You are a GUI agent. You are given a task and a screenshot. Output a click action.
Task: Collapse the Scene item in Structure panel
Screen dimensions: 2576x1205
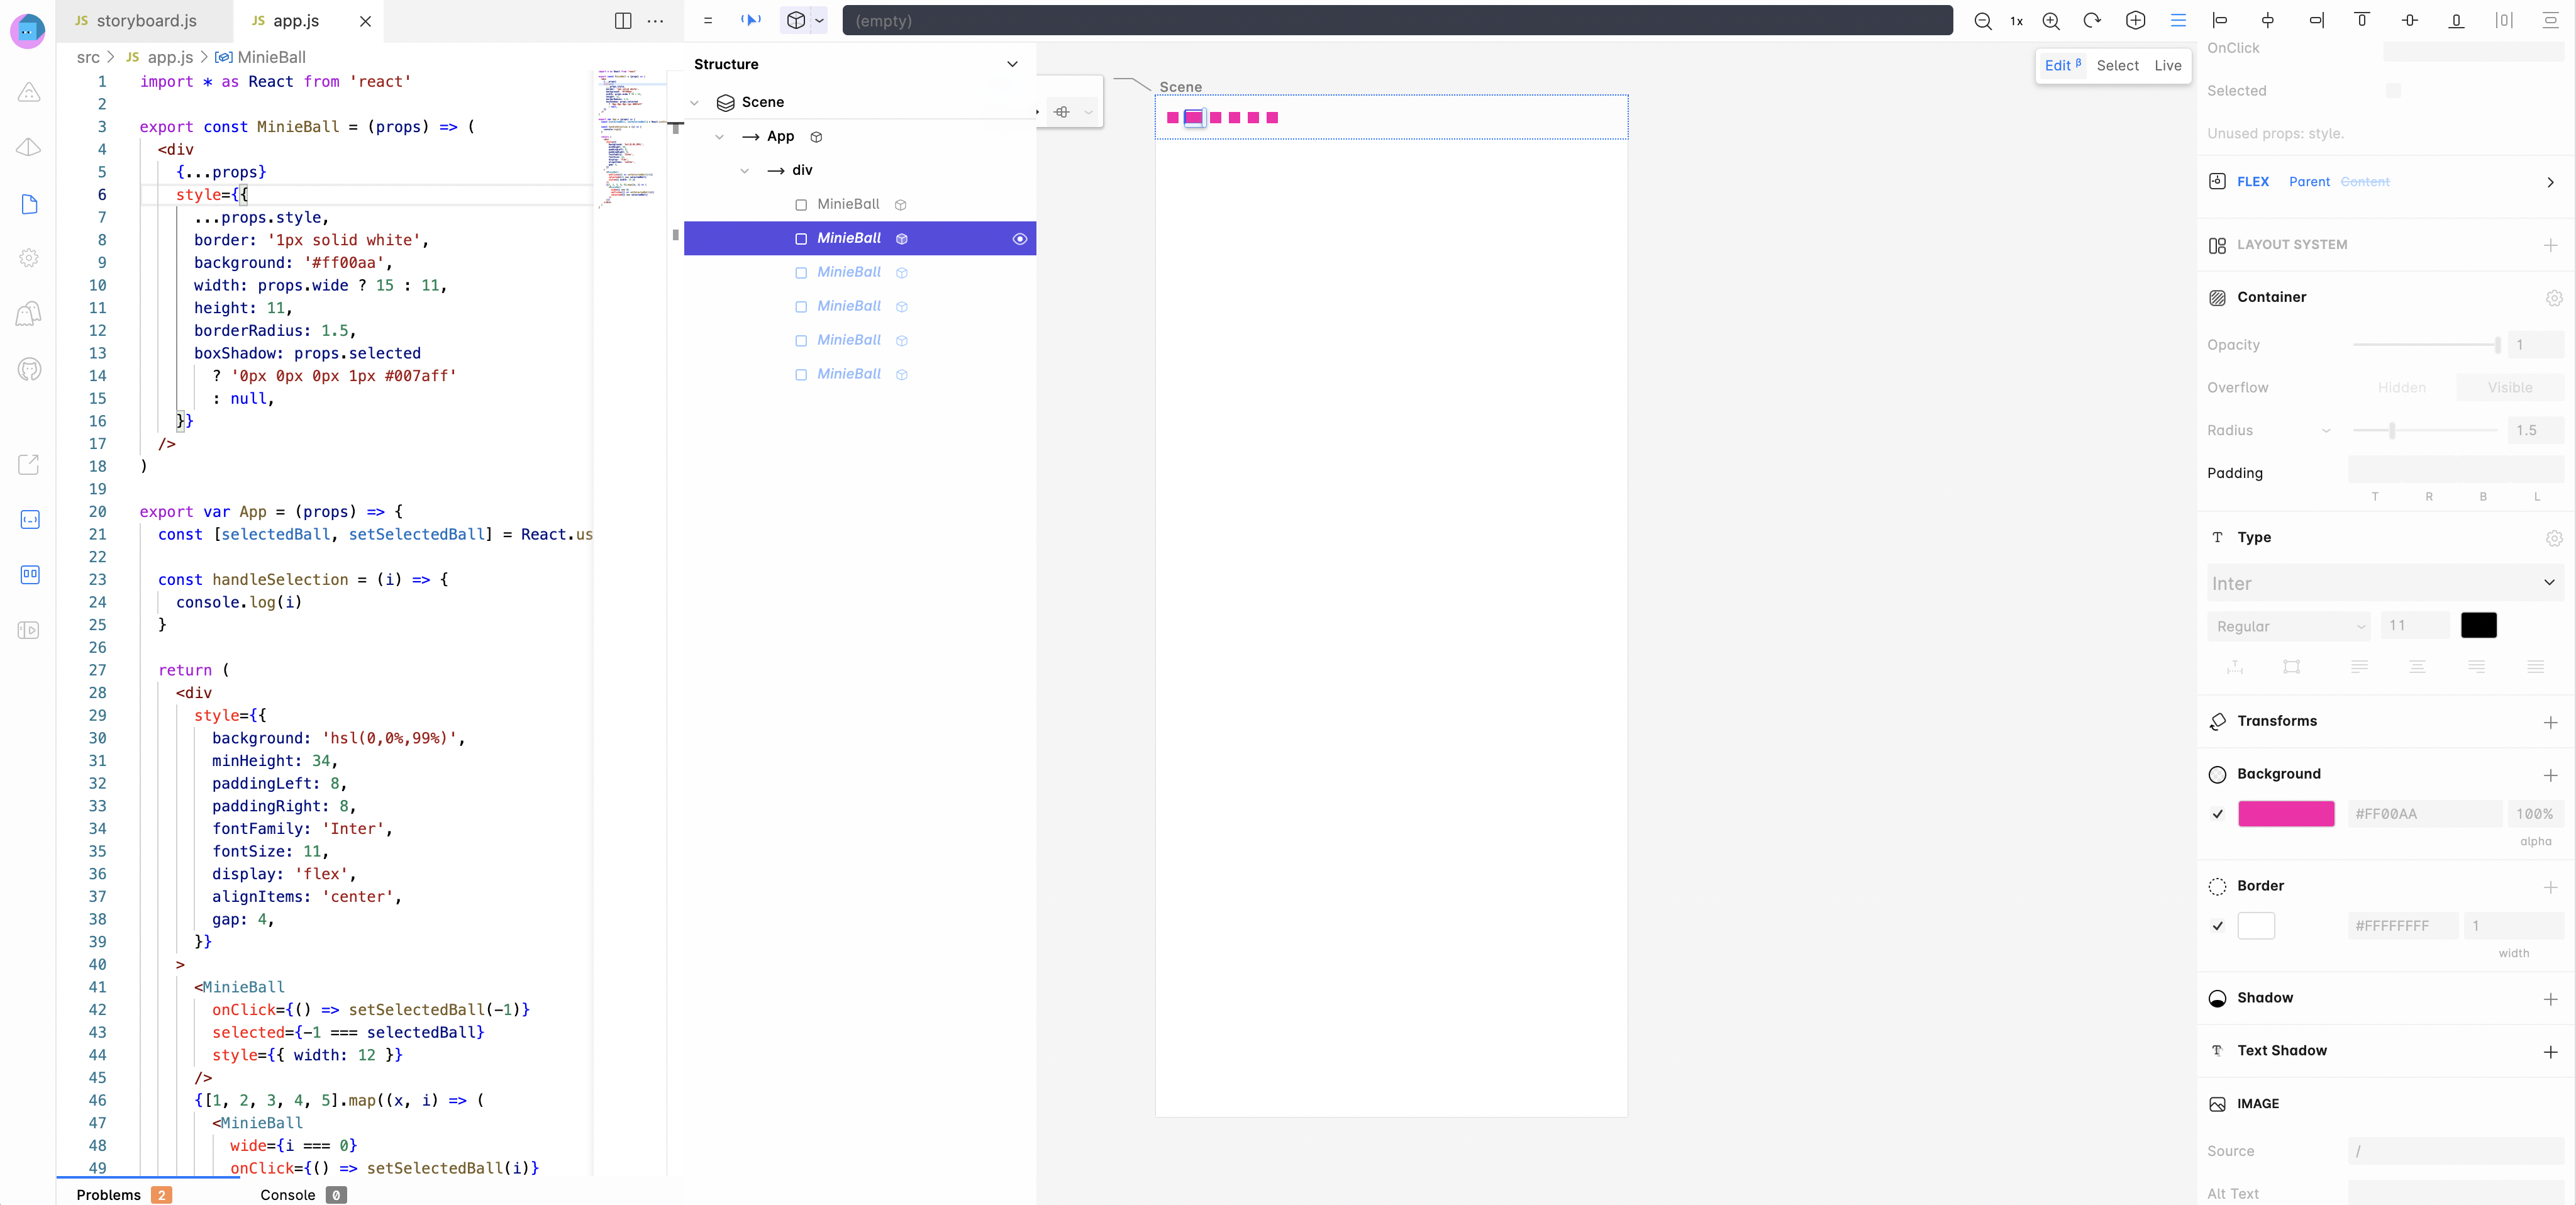click(x=695, y=102)
